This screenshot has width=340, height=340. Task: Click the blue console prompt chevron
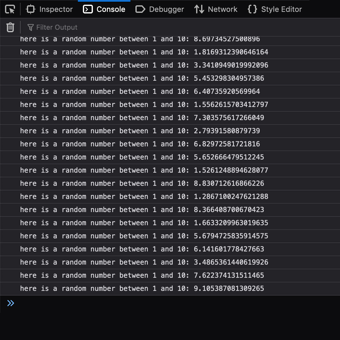(11, 303)
